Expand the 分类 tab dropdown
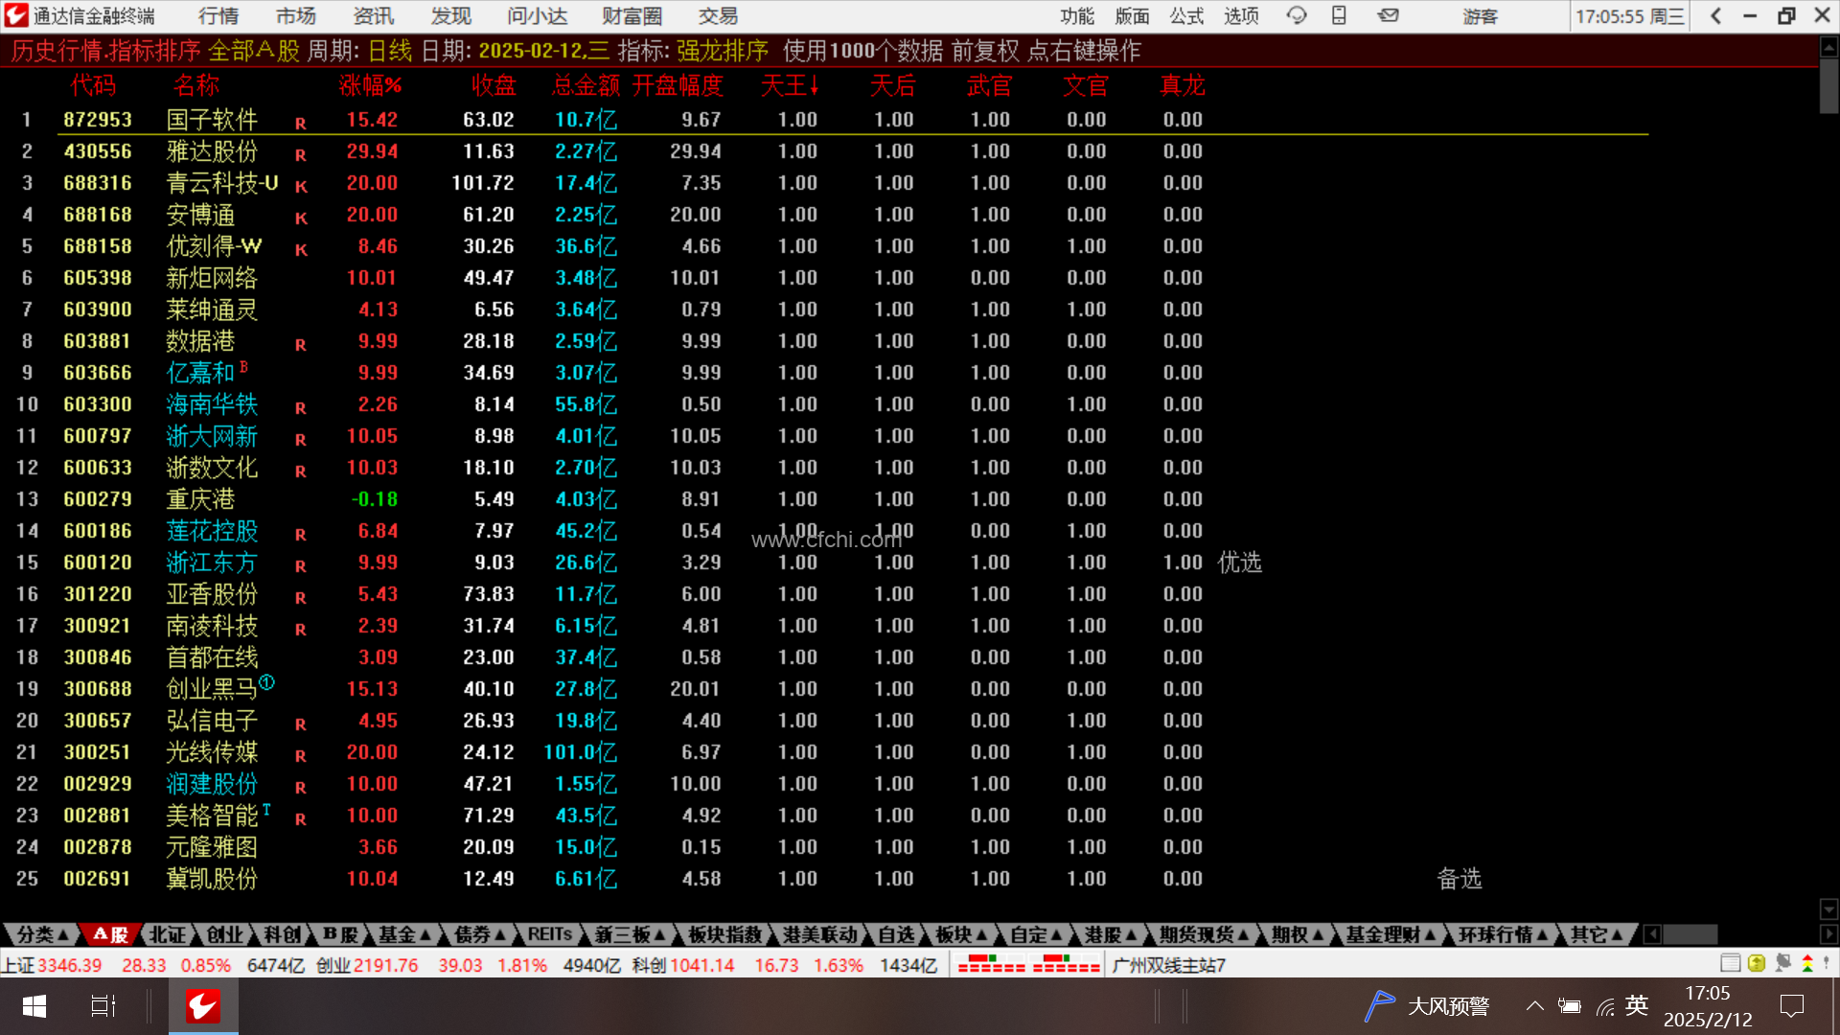 [43, 934]
